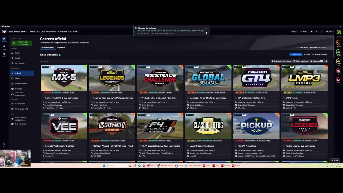Favorite US Open Wheel D series star

click(x=92, y=146)
